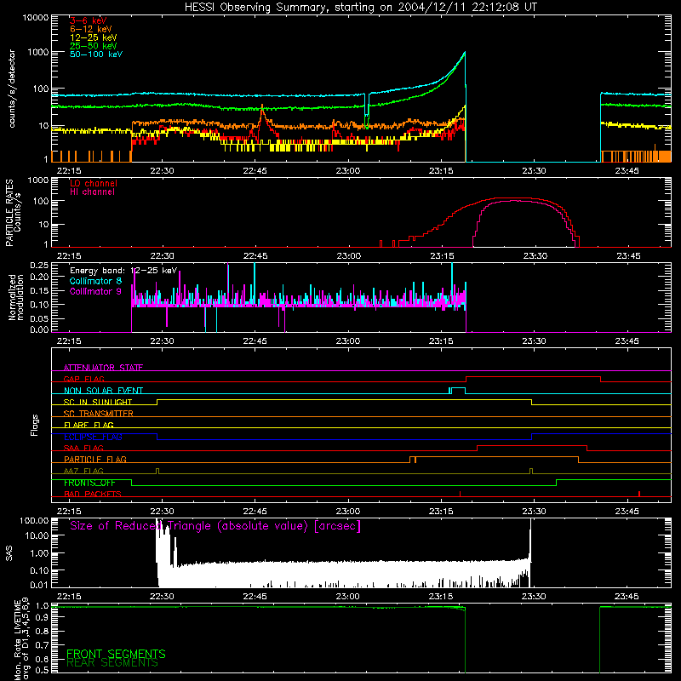The height and width of the screenshot is (681, 681).
Task: Select the Collimator 9 legend label
Action: (95, 291)
